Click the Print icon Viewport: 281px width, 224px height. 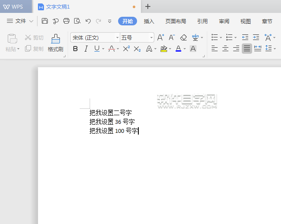pos(66,21)
